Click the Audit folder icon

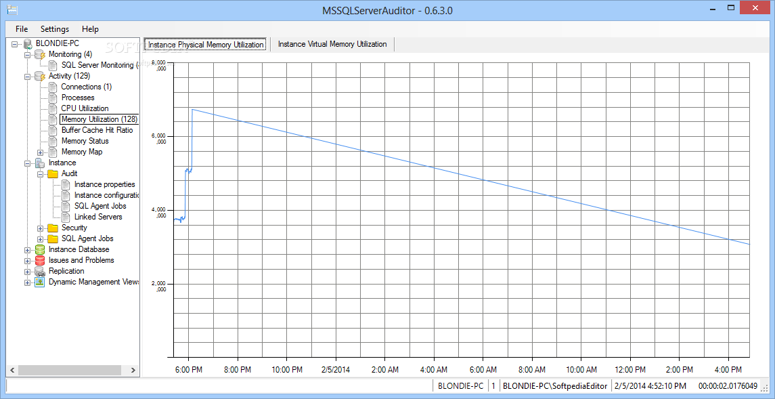53,174
